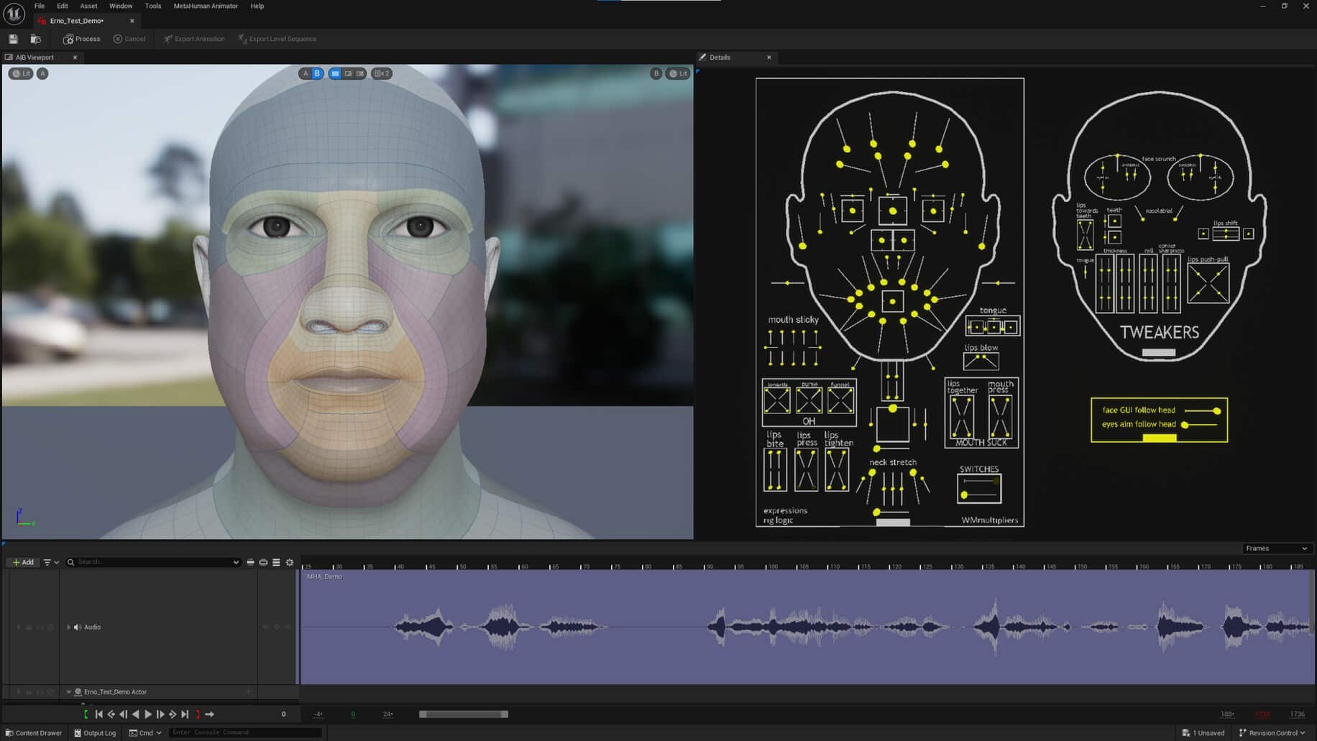Switch the viewport to view A

tap(306, 73)
